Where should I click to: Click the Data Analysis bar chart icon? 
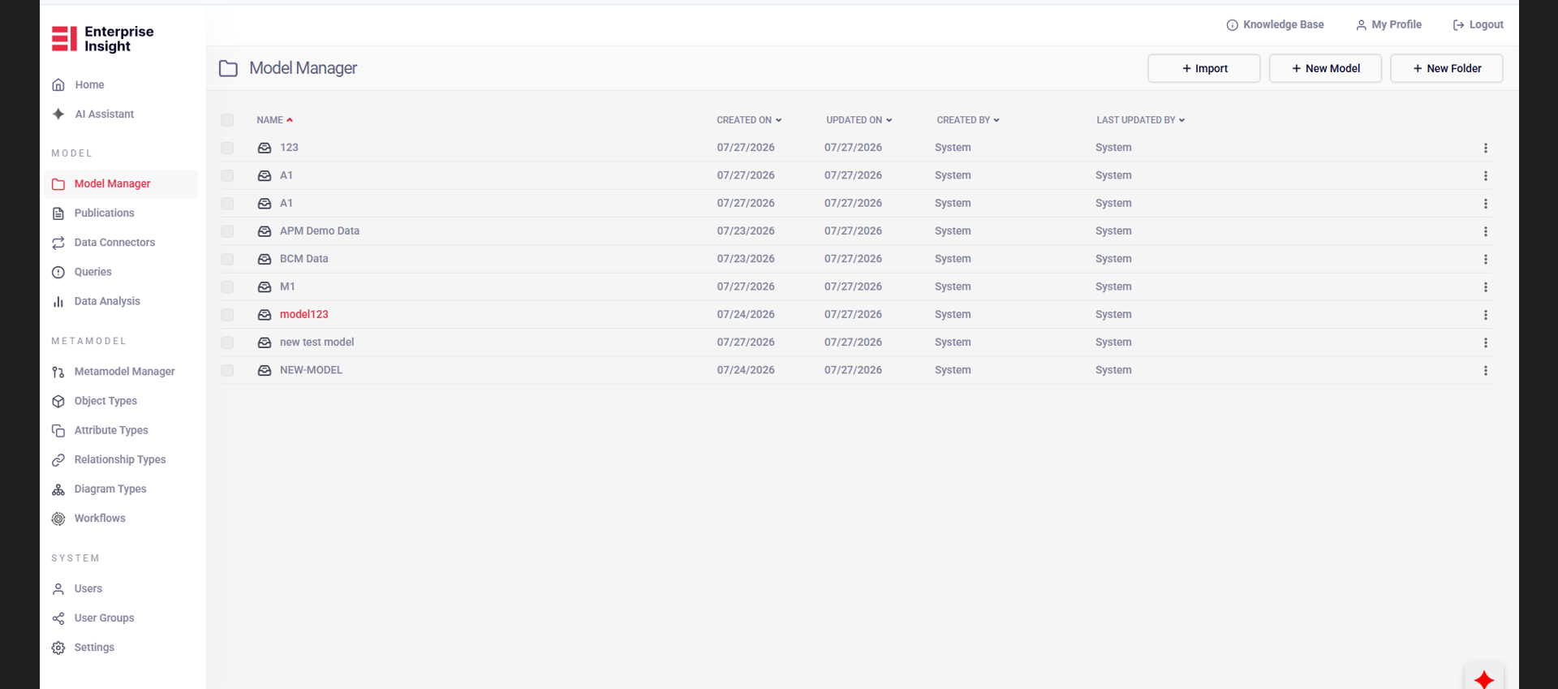click(x=58, y=301)
